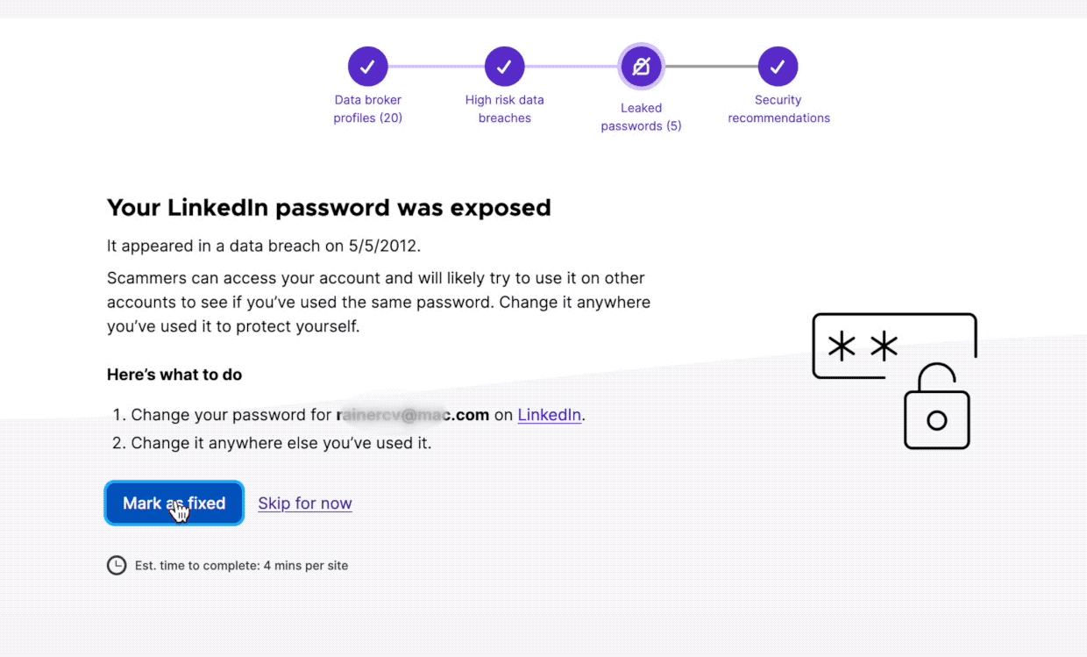This screenshot has width=1087, height=657.
Task: Click the Data broker profiles checkmark circle
Action: click(367, 67)
